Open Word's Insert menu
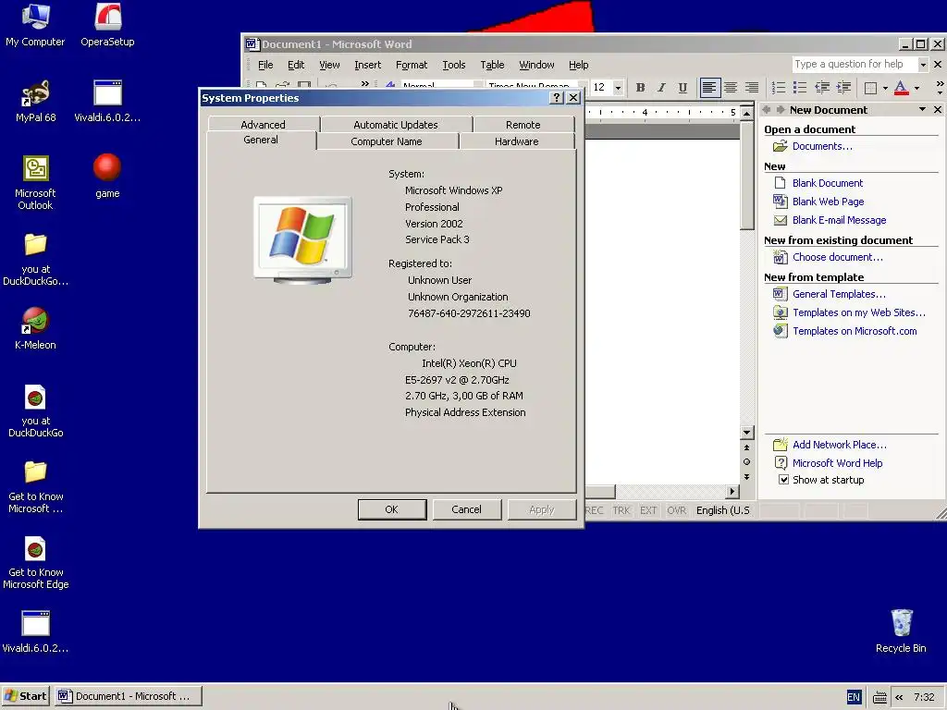The height and width of the screenshot is (710, 947). coord(368,65)
